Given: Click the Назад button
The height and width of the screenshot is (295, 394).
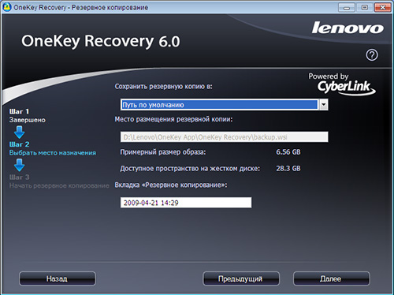Looking at the screenshot, I should point(58,278).
